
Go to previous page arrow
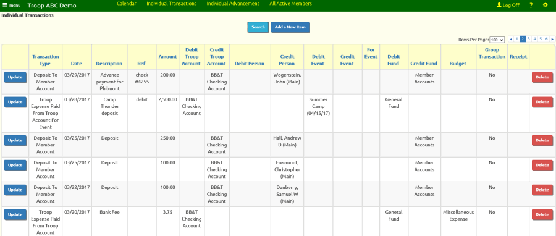coord(511,39)
